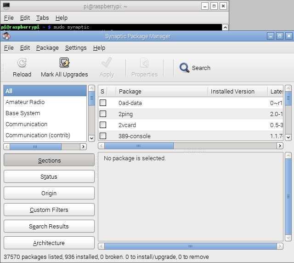Open the terminal Edit menu

pos(25,18)
